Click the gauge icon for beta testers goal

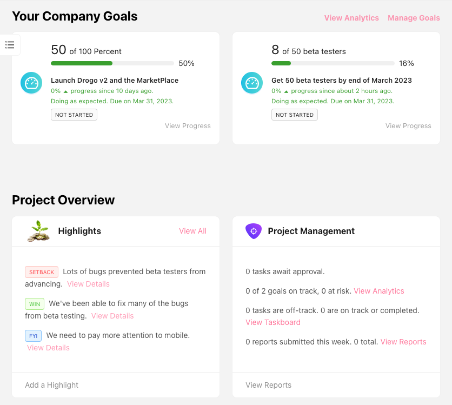(x=252, y=83)
